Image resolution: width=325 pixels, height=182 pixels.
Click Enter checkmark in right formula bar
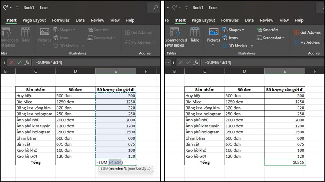(x=188, y=63)
